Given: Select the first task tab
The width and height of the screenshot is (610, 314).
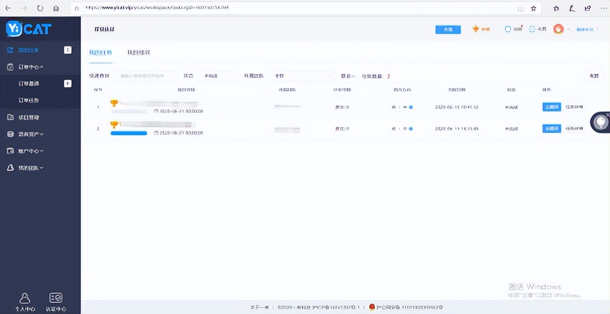Looking at the screenshot, I should pos(100,53).
